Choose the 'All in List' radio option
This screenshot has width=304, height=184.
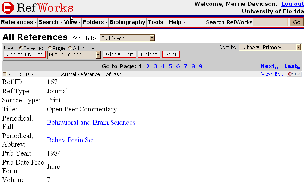(x=70, y=48)
